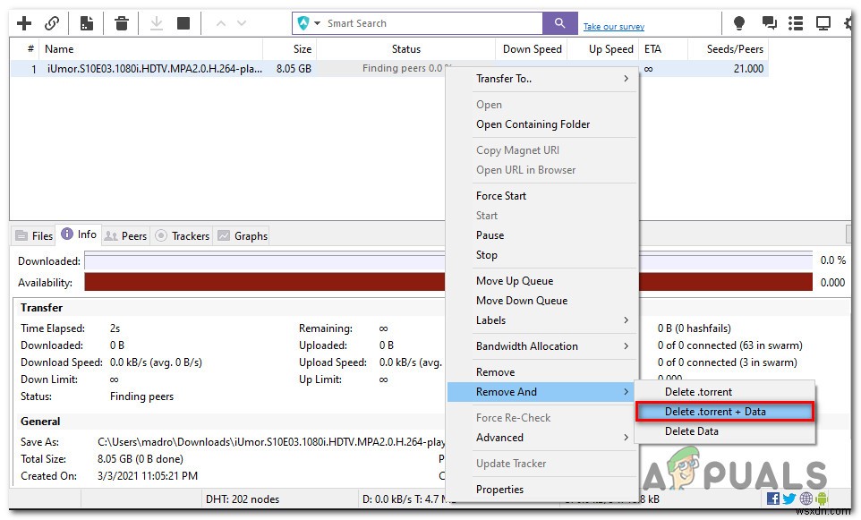The image size is (861, 520).
Task: Add torrent from URL link icon
Action: point(52,22)
